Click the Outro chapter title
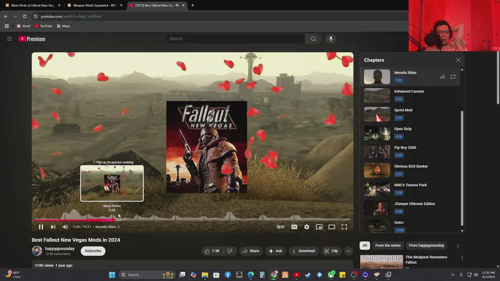 (x=399, y=222)
